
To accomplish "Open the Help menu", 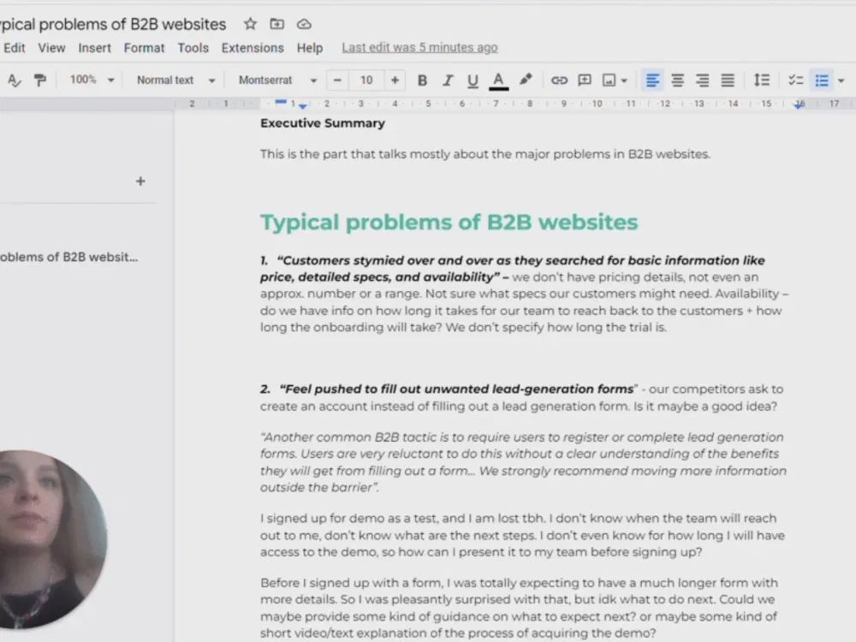I will (x=310, y=48).
